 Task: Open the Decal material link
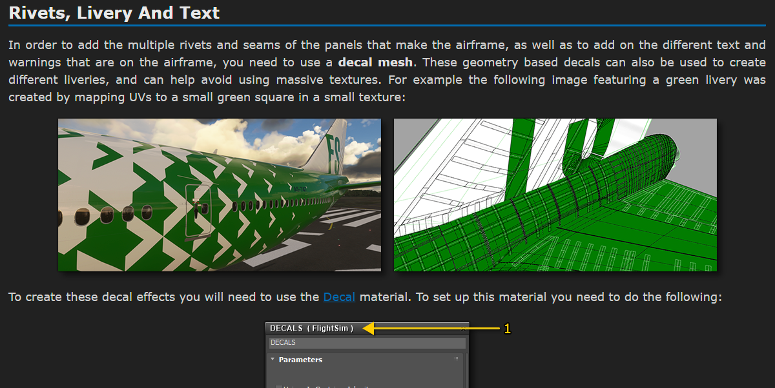tap(339, 297)
